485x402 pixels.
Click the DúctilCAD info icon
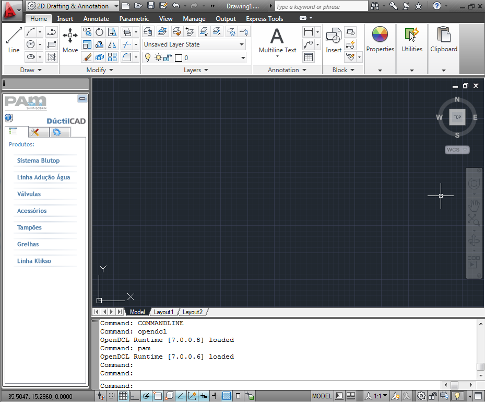point(9,118)
